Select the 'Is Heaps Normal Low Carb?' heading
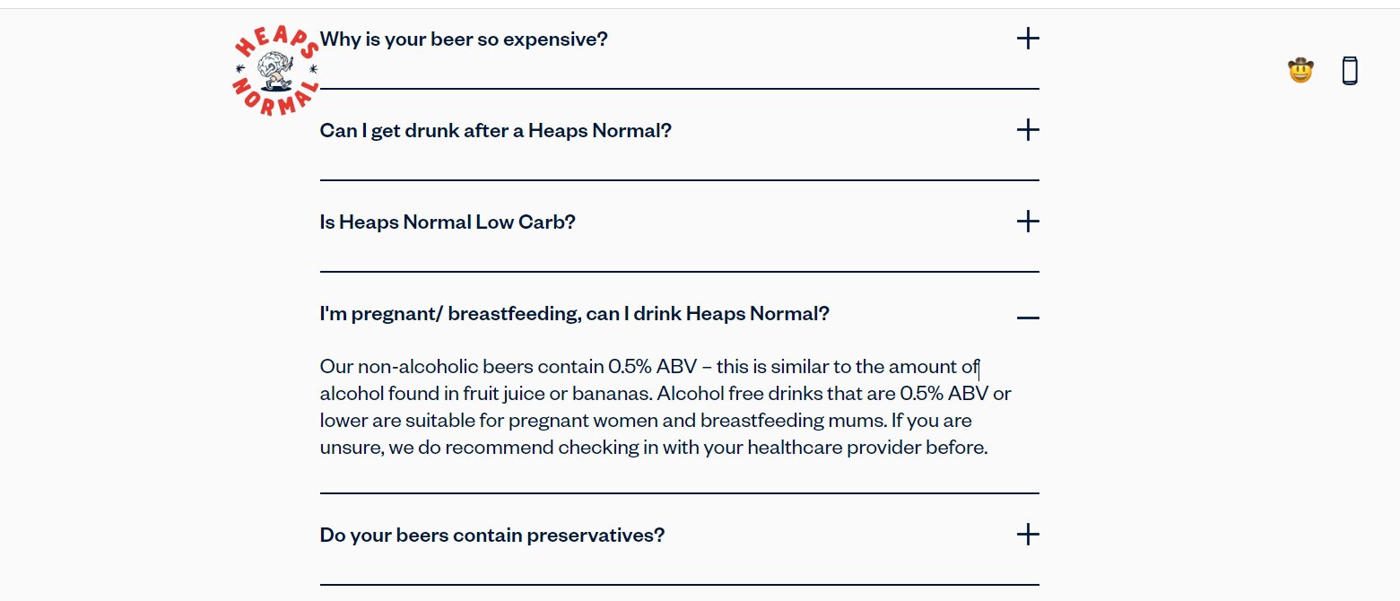 click(x=448, y=221)
